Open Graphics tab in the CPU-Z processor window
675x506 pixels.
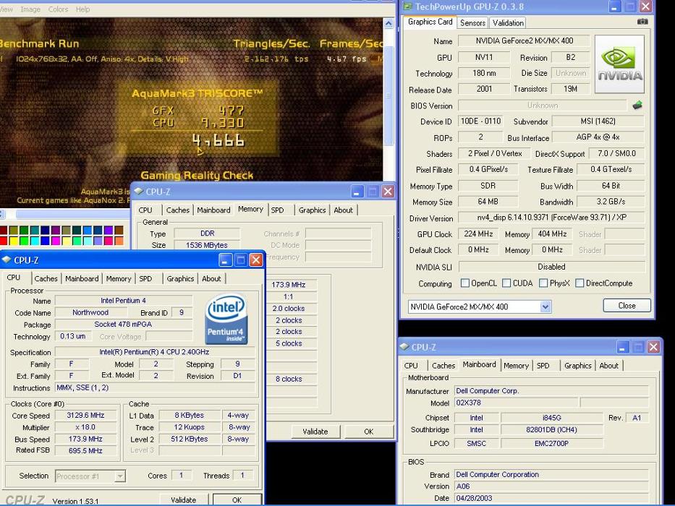180,279
